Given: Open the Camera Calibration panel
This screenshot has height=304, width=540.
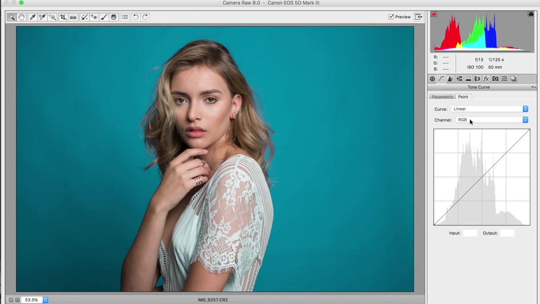Looking at the screenshot, I should 495,79.
